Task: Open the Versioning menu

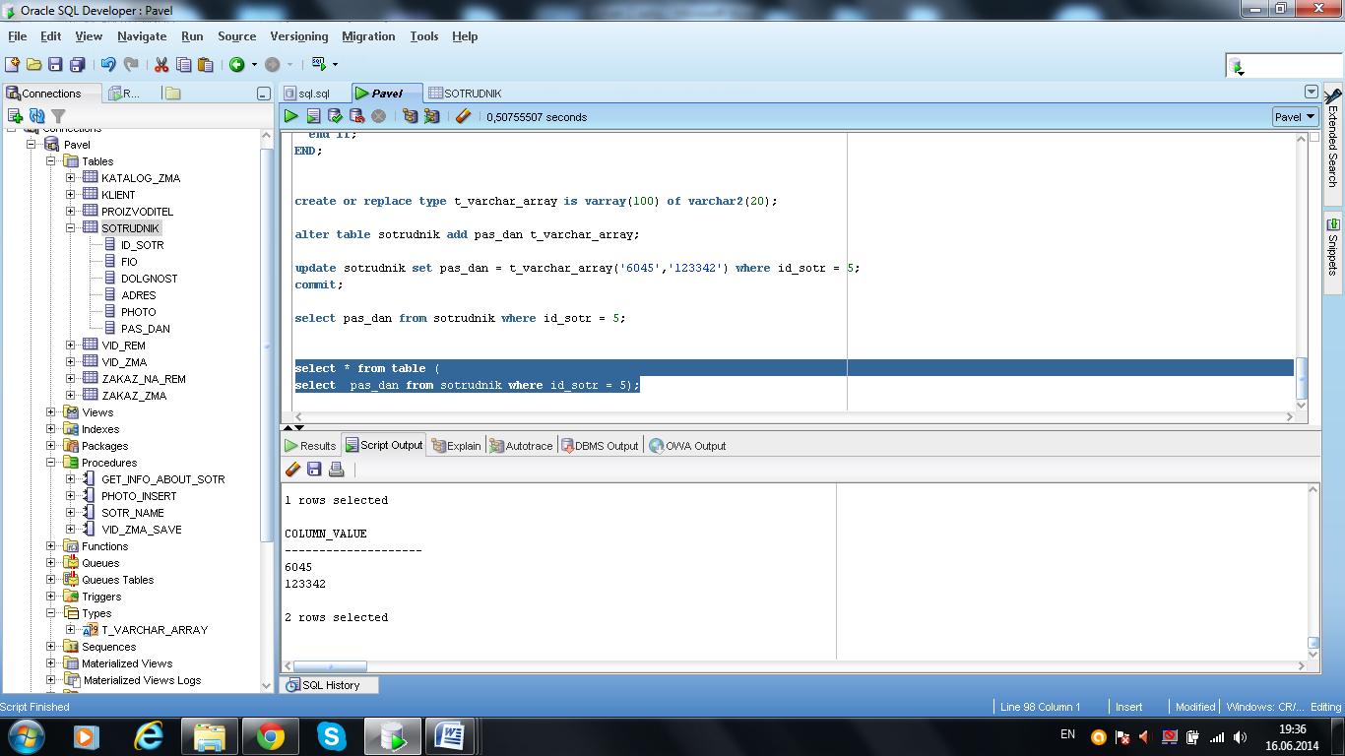Action: click(x=299, y=36)
